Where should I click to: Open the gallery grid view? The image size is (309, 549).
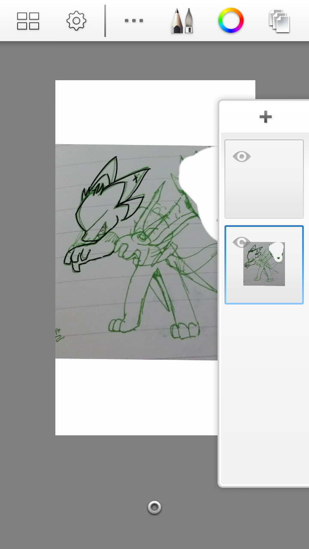pyautogui.click(x=28, y=21)
